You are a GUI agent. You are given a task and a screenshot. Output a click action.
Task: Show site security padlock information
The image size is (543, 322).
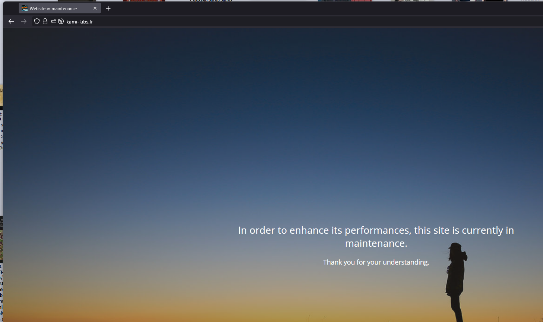tap(45, 22)
